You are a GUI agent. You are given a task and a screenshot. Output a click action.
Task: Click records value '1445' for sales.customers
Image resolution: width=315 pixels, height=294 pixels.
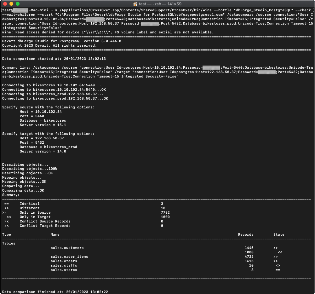[x=249, y=248]
